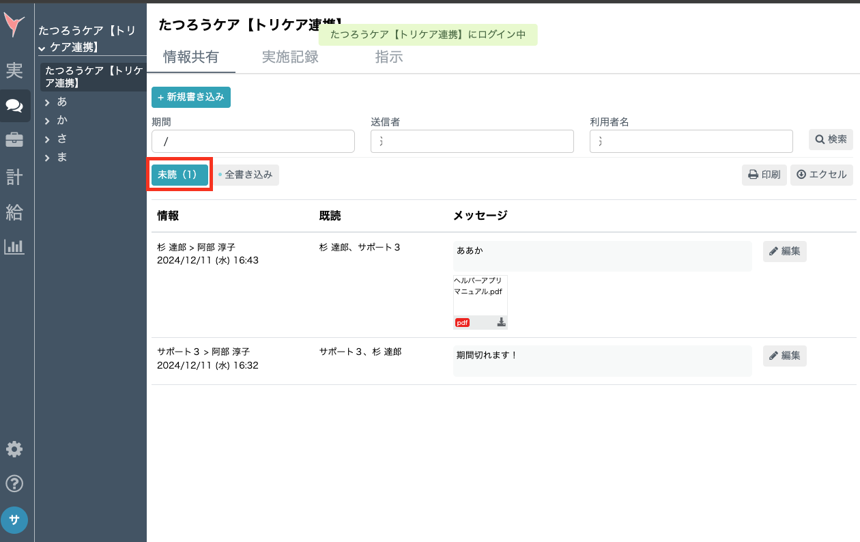Toggle the 未読（1） unread filter
Viewport: 860px width, 542px height.
tap(179, 175)
